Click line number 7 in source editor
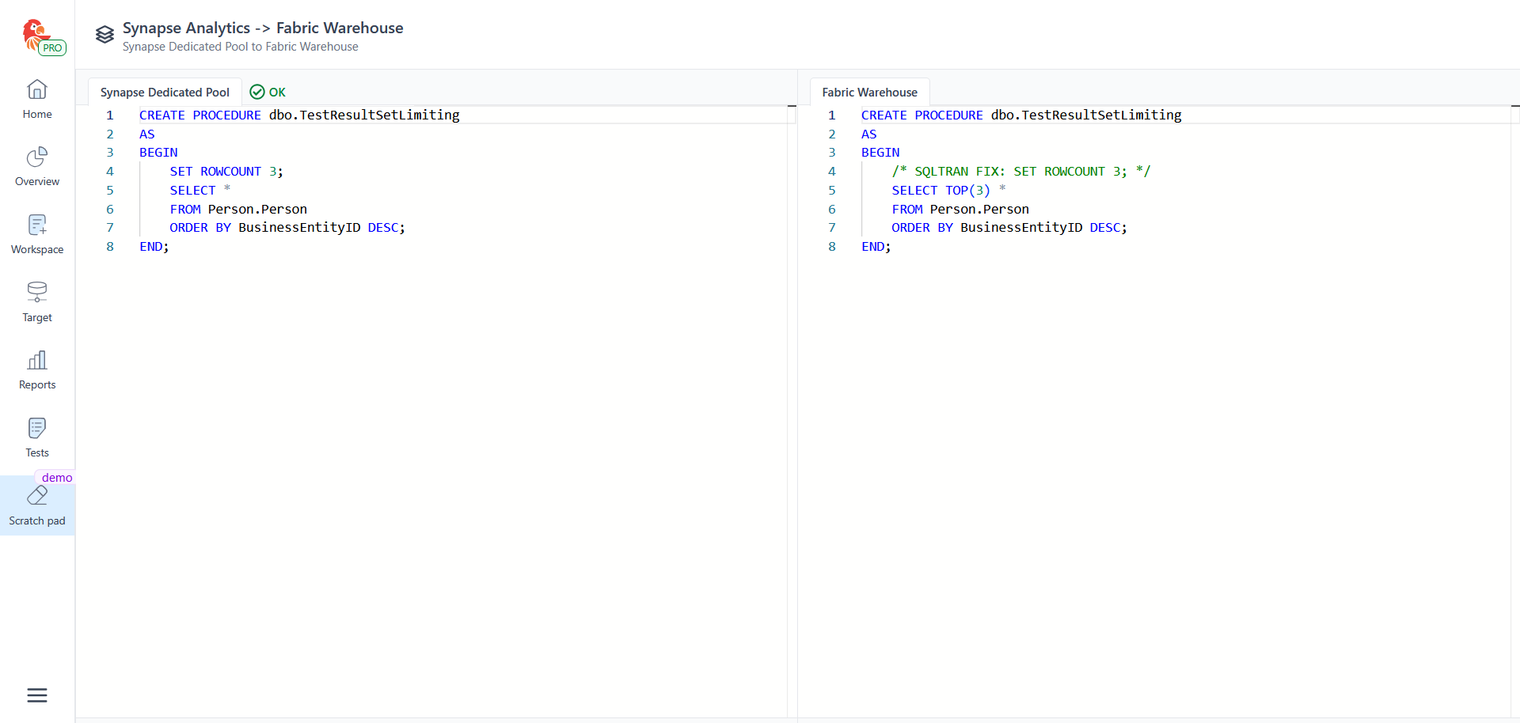1520x723 pixels. coord(110,228)
